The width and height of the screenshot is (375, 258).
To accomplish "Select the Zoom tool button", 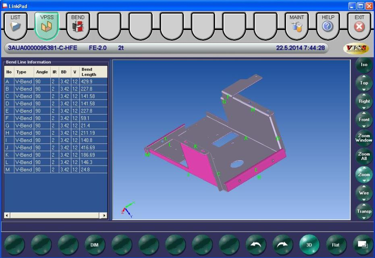I will pyautogui.click(x=364, y=174).
